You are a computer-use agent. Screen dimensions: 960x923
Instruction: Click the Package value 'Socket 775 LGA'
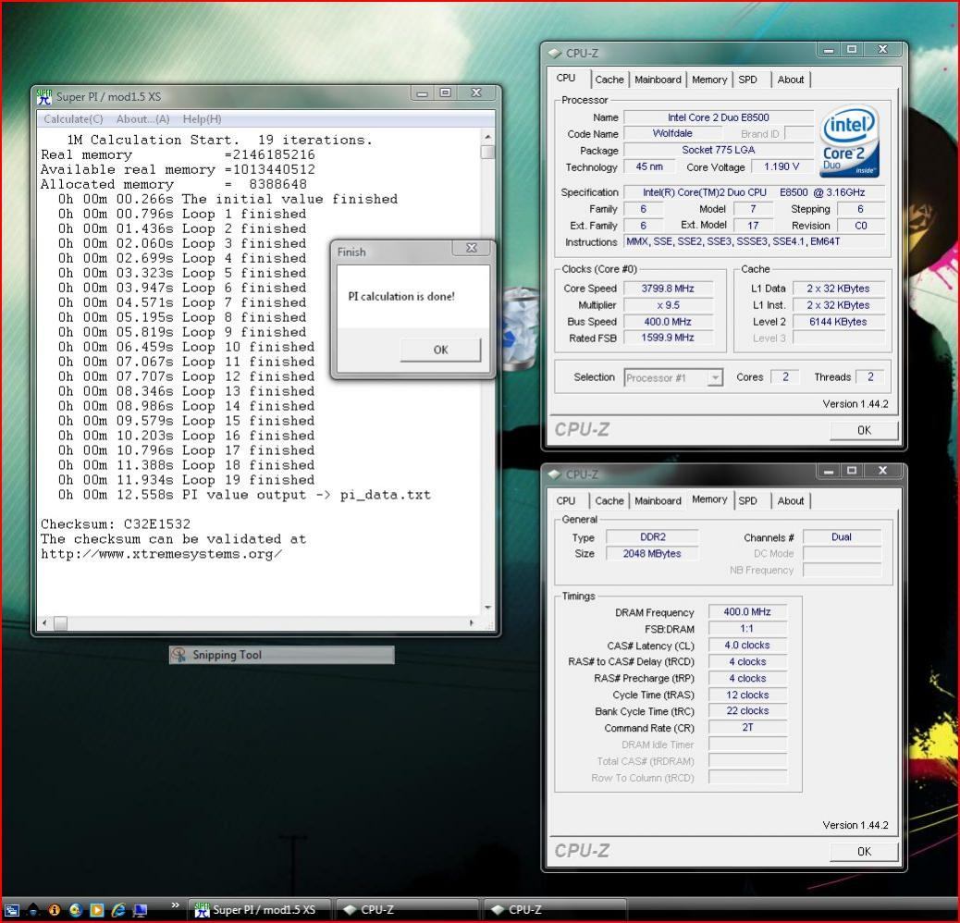(x=719, y=150)
